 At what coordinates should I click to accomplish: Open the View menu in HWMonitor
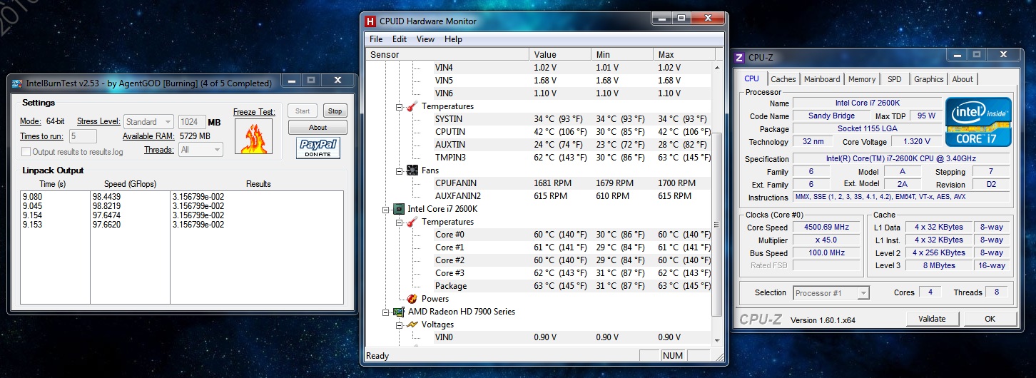425,39
